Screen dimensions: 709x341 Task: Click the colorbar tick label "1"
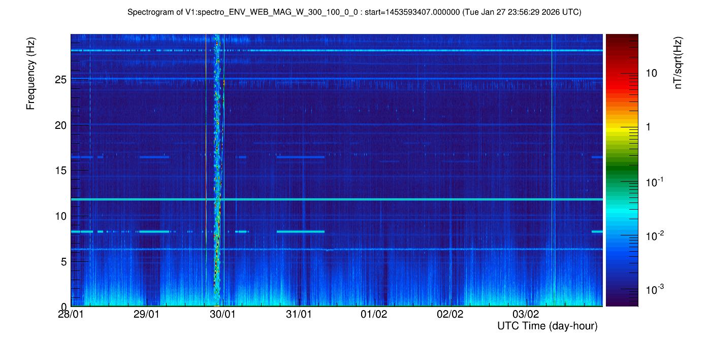click(648, 127)
